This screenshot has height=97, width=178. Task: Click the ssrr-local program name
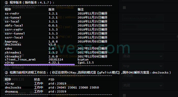(14, 37)
